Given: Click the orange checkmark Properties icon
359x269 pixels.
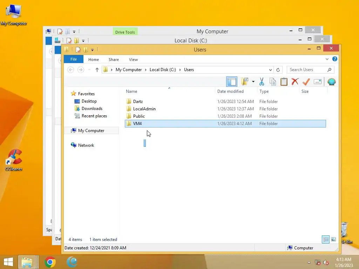Looking at the screenshot, I should (x=306, y=82).
